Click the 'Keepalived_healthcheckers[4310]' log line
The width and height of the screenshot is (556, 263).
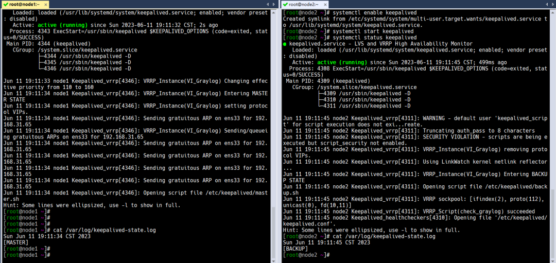pos(415,220)
